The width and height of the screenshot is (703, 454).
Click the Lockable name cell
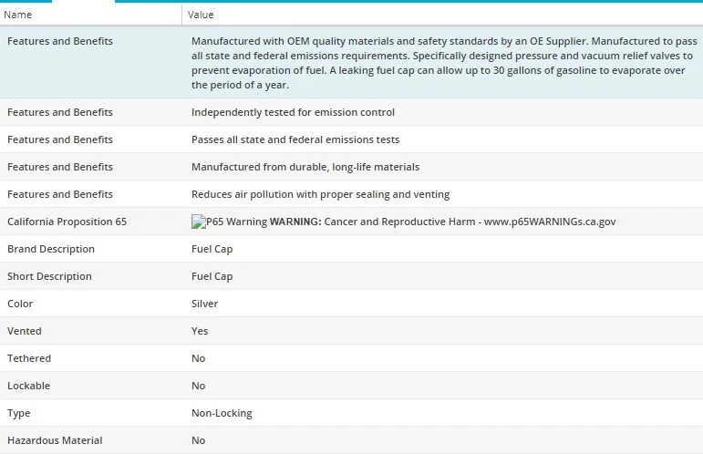28,386
